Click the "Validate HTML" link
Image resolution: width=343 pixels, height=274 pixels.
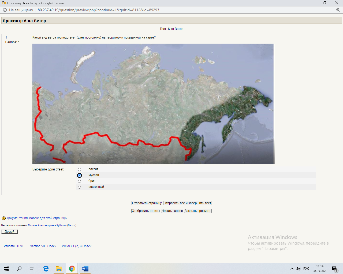click(x=14, y=246)
